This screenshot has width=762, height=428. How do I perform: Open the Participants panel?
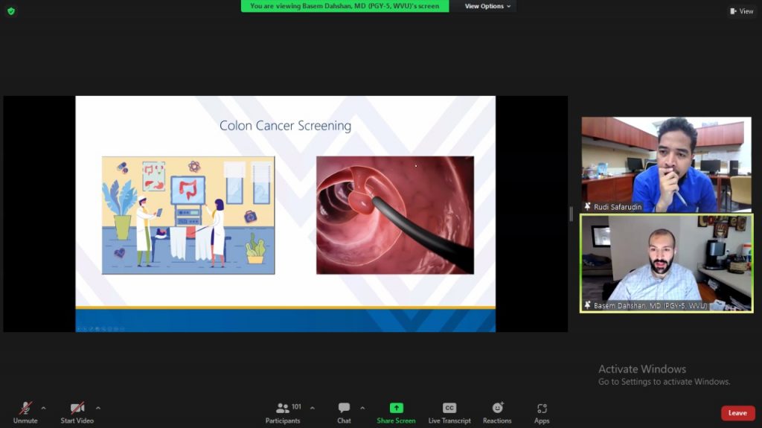click(284, 410)
